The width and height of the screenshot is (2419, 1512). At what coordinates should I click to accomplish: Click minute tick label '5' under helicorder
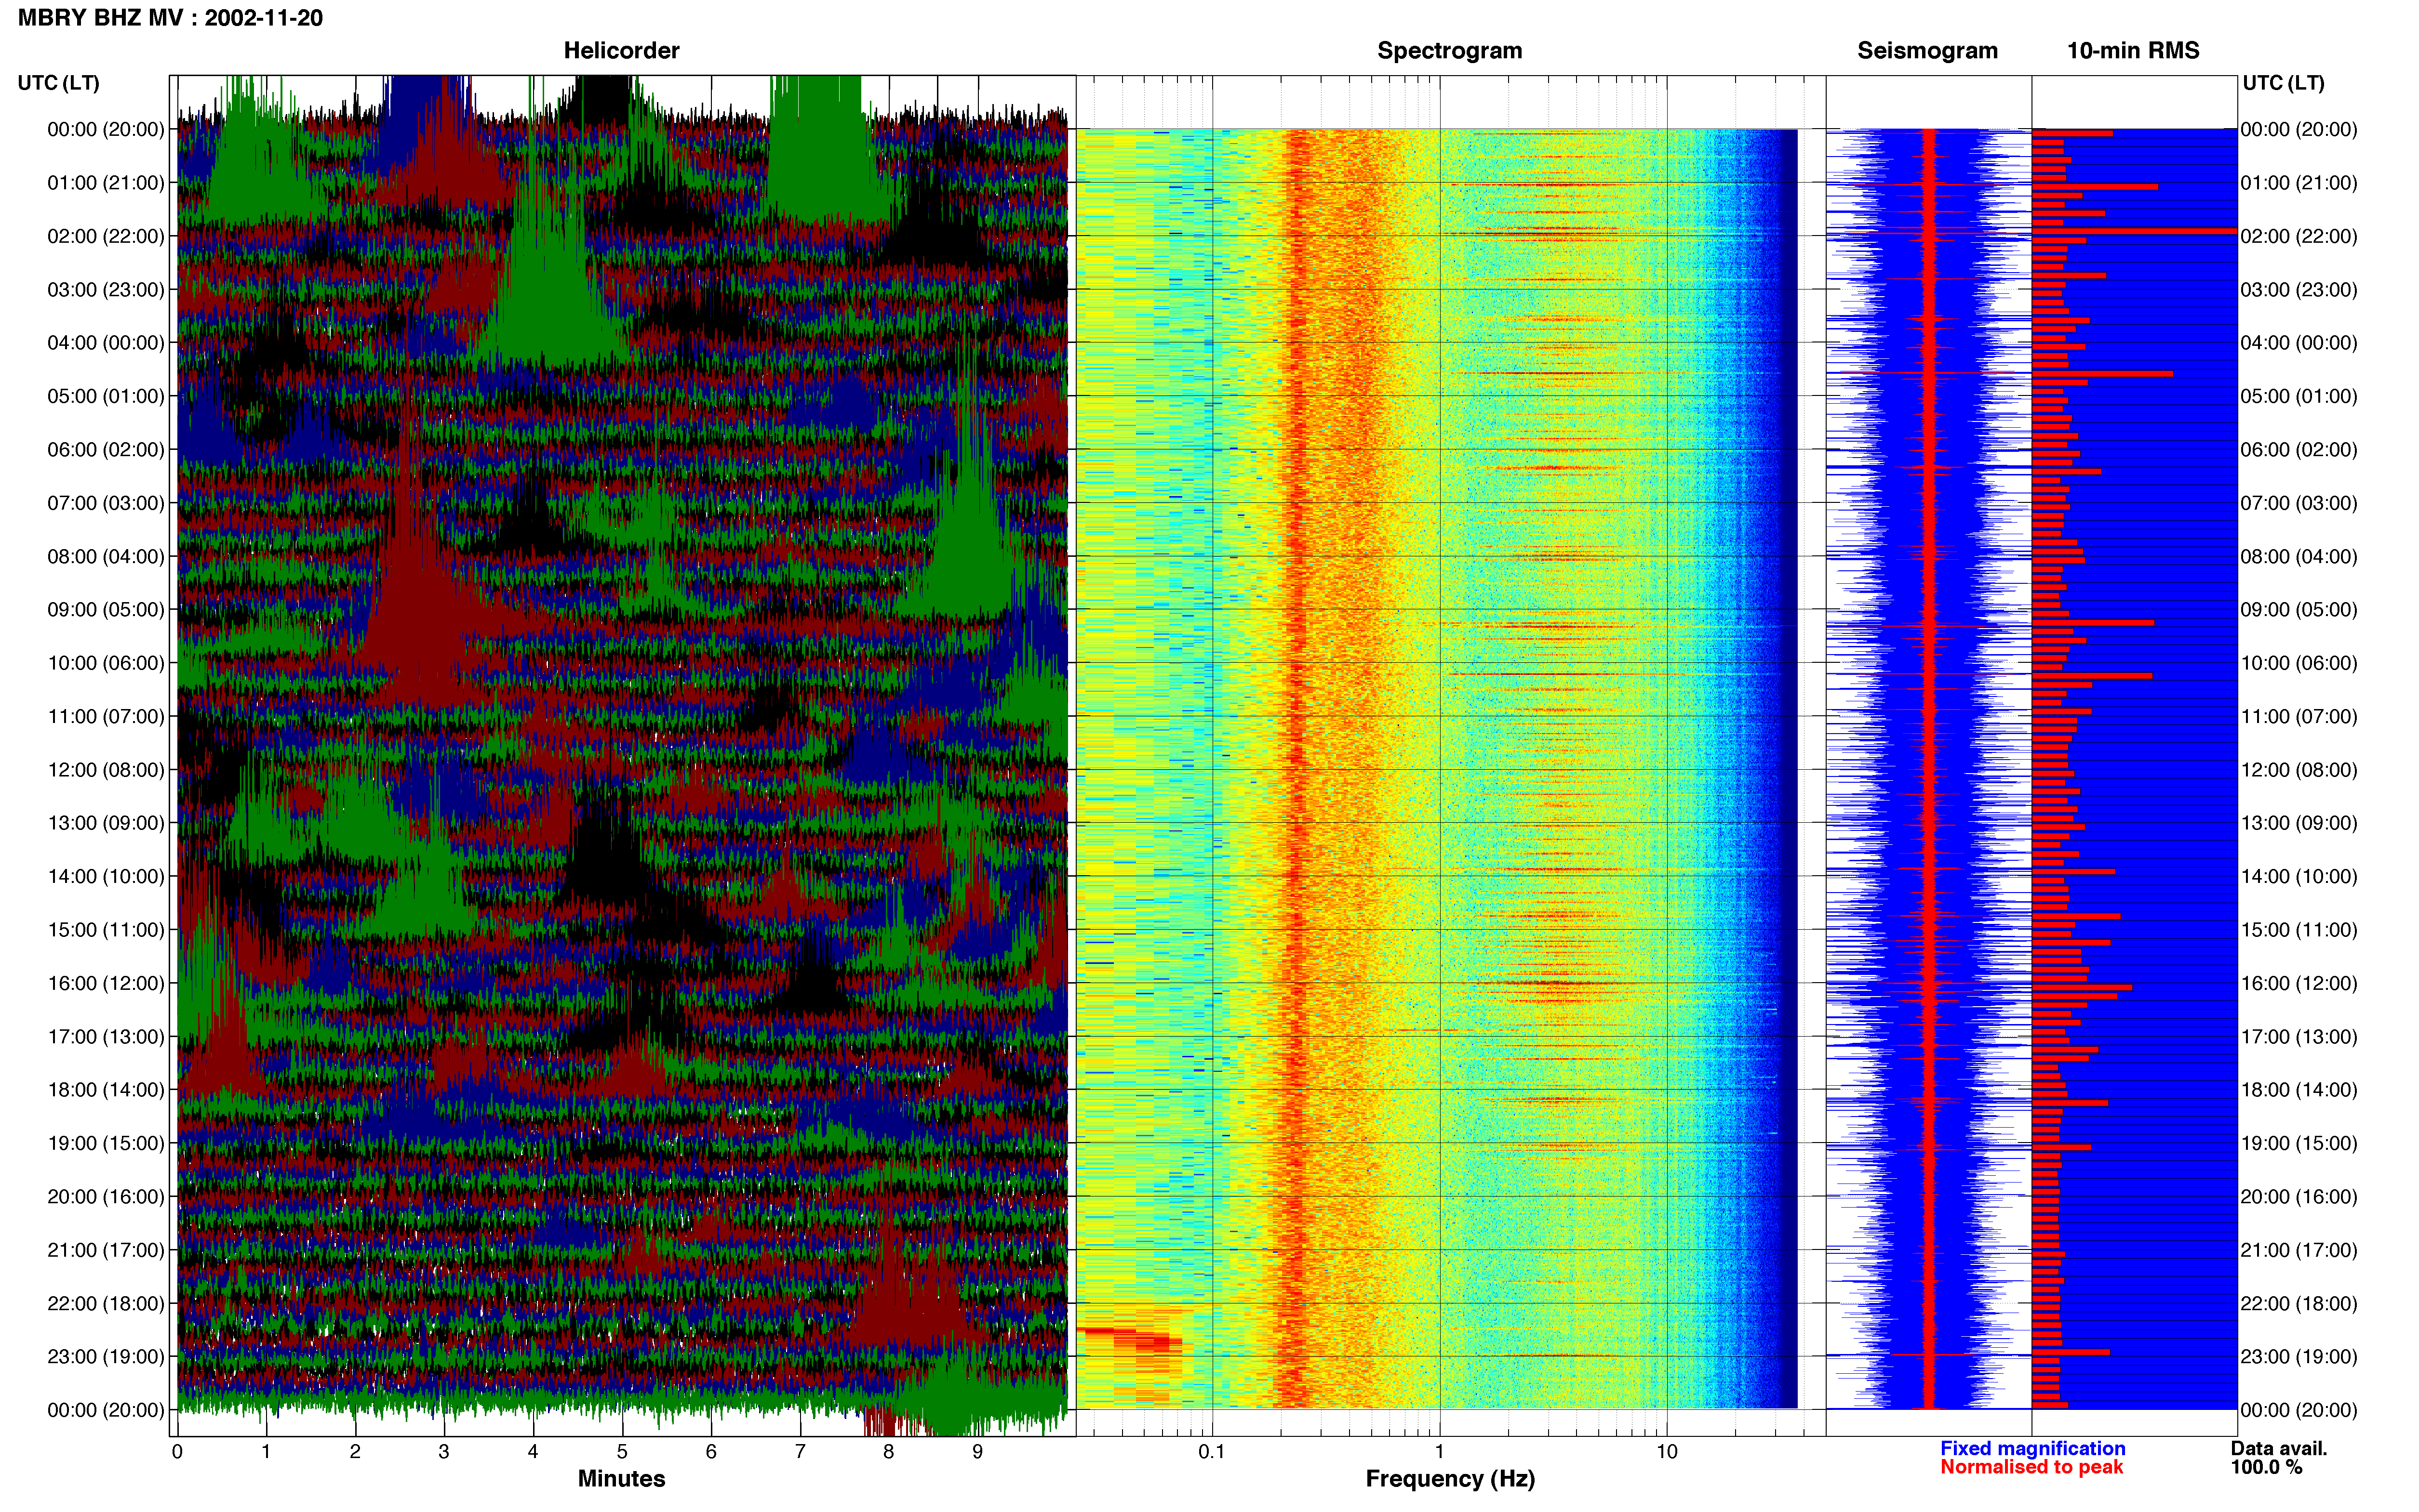(x=622, y=1452)
